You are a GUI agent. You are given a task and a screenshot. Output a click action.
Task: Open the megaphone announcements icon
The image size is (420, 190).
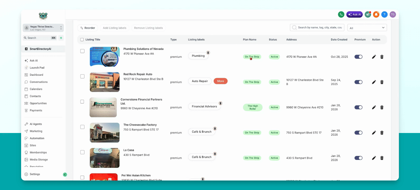click(x=368, y=15)
